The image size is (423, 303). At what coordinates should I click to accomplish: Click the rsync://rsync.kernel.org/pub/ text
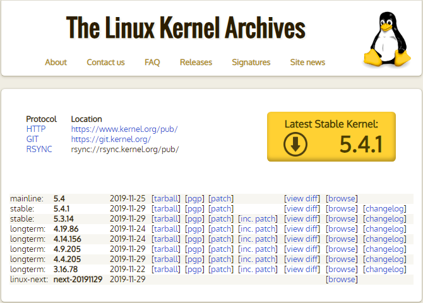[x=125, y=149]
